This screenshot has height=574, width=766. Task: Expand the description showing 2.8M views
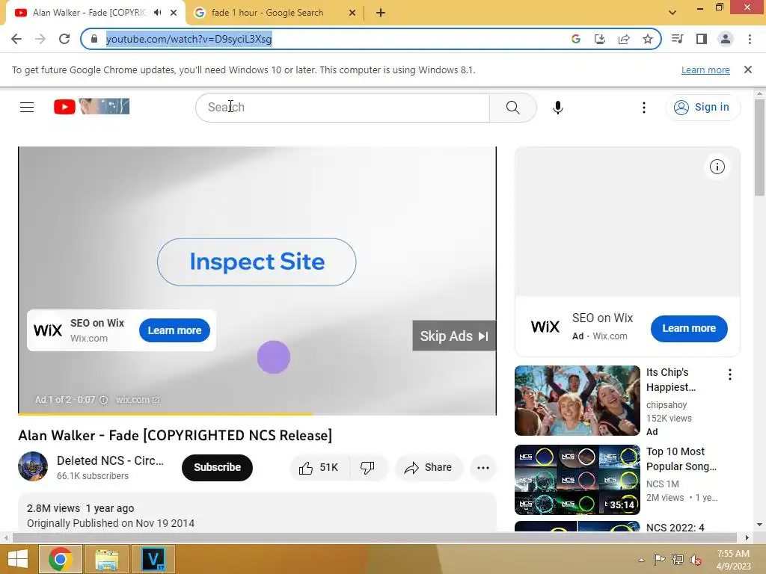[257, 513]
